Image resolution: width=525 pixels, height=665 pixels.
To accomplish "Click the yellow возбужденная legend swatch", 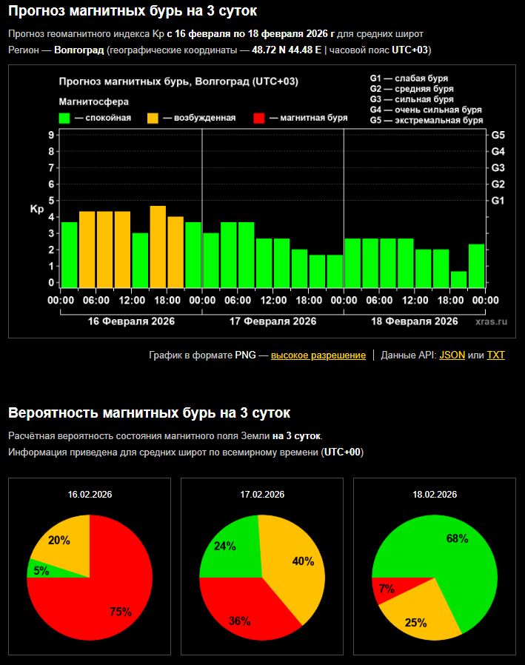I will [153, 118].
